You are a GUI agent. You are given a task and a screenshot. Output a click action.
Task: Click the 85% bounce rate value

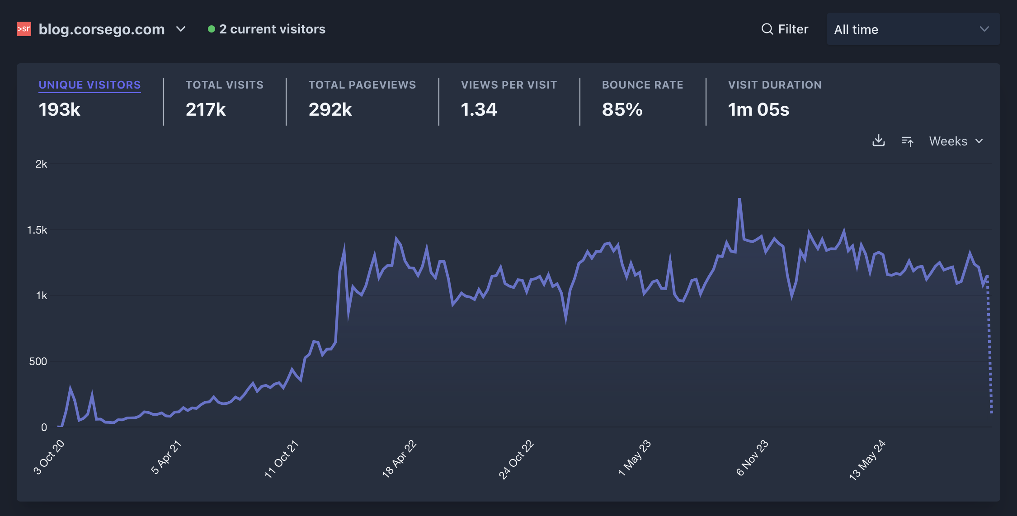(x=622, y=110)
